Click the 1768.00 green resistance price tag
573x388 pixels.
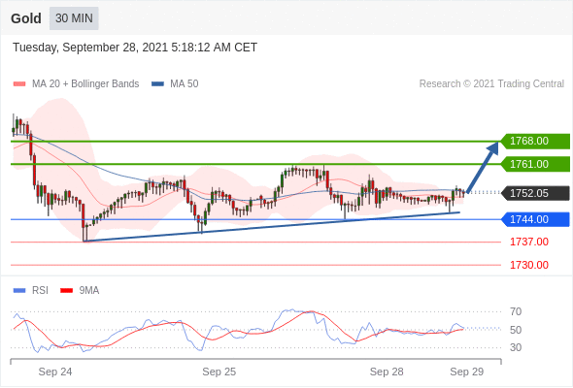[x=535, y=141]
